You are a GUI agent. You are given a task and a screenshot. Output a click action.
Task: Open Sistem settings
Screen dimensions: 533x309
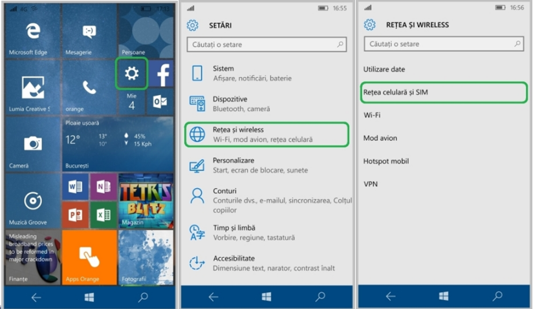(267, 73)
